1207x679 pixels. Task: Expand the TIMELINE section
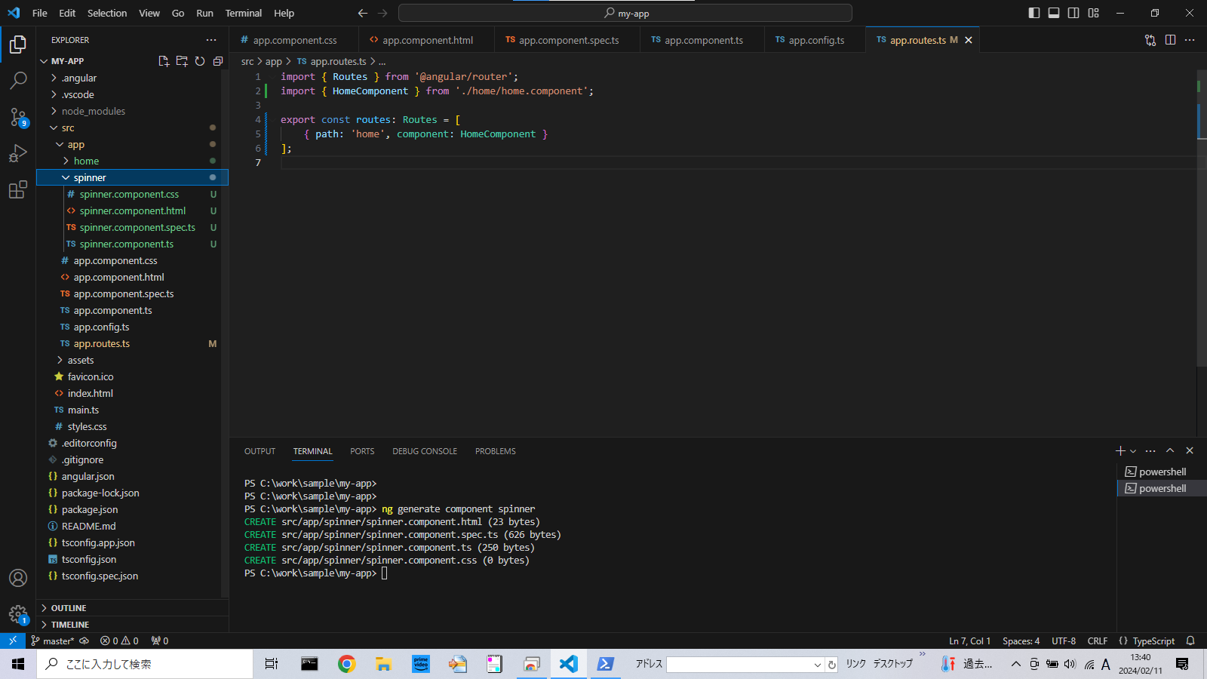tap(132, 625)
